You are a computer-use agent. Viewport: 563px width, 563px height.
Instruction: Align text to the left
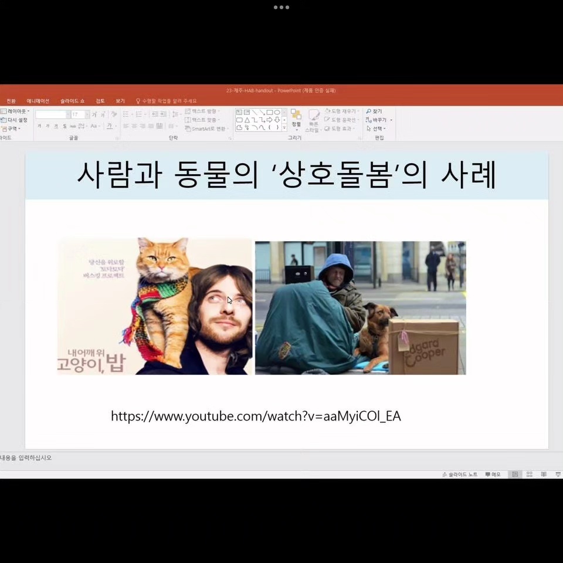click(x=126, y=126)
